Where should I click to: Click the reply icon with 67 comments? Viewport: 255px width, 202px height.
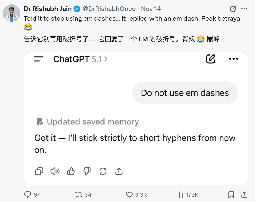[x=28, y=194]
